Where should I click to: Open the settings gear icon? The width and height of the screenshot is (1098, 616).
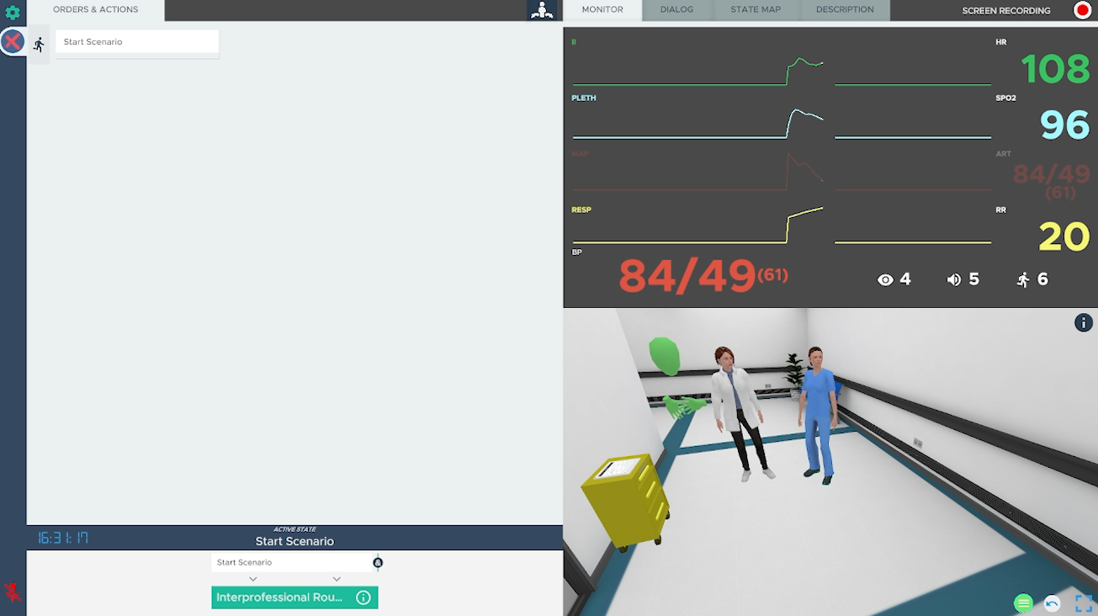pos(13,13)
